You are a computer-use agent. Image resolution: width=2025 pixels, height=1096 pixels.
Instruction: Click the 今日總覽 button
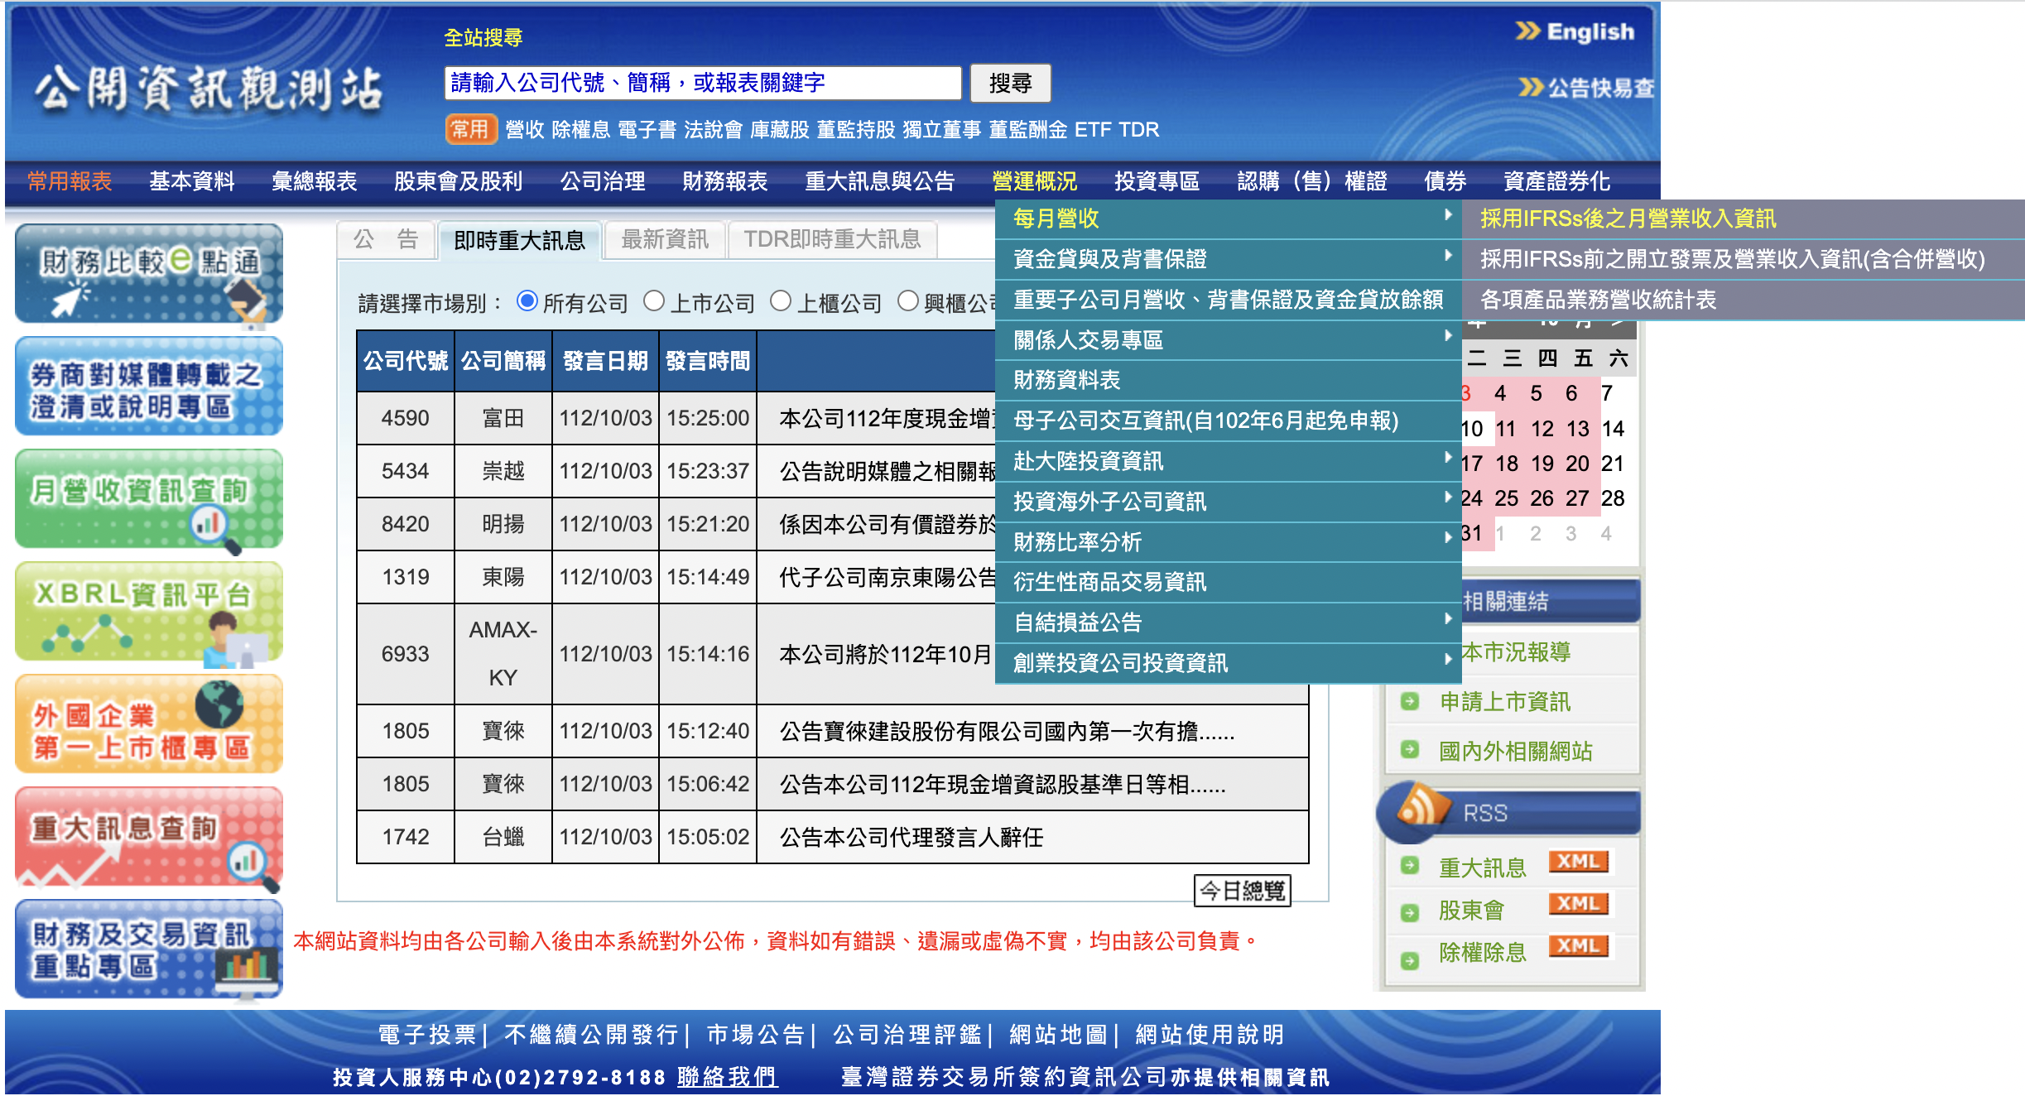1242,891
